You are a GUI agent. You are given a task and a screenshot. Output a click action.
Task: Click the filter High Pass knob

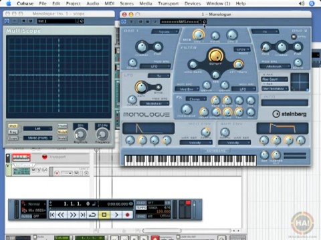[193, 65]
